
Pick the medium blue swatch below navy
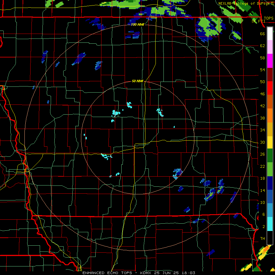[270, 196]
